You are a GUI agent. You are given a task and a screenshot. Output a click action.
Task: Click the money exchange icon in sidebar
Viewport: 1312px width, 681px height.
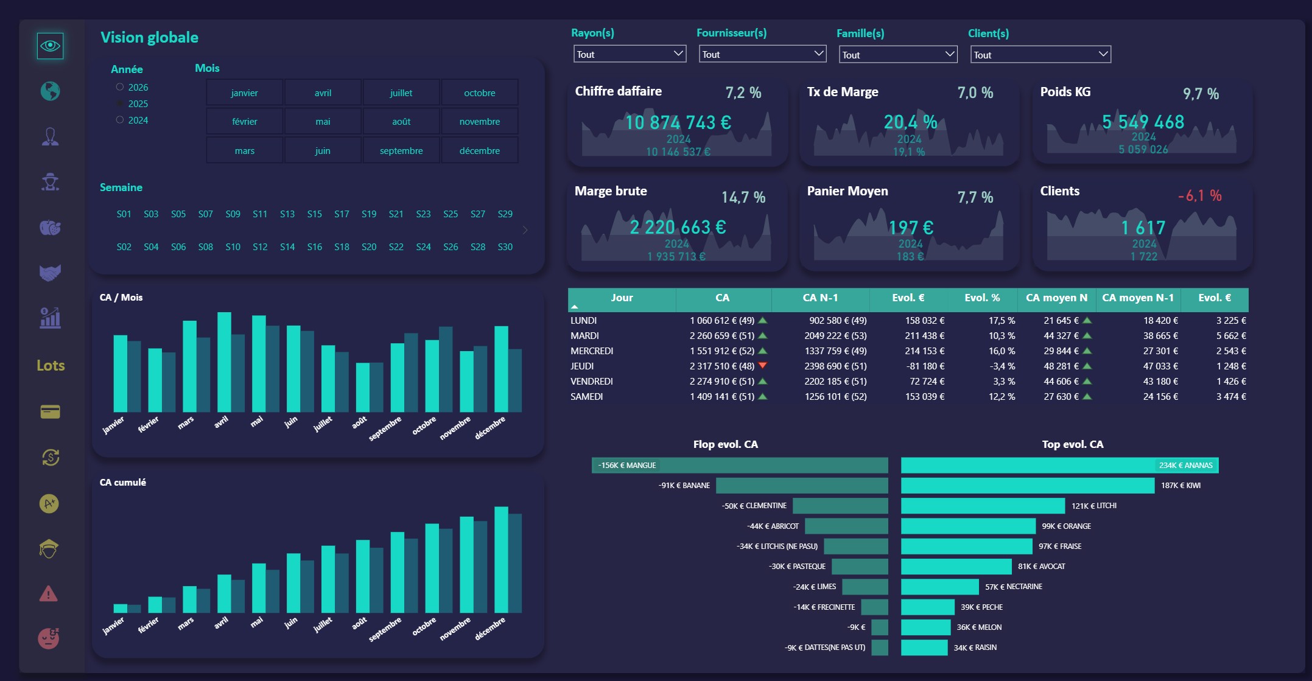(x=50, y=458)
